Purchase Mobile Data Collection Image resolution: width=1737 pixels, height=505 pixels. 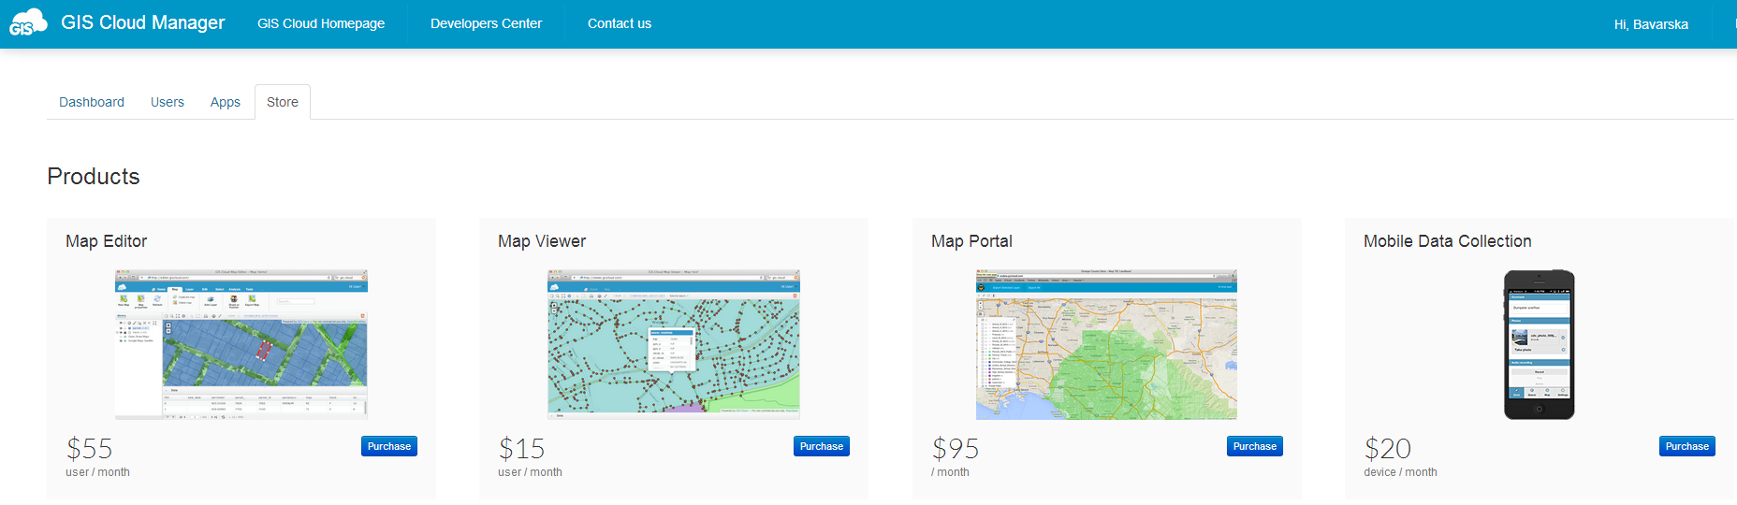point(1686,446)
